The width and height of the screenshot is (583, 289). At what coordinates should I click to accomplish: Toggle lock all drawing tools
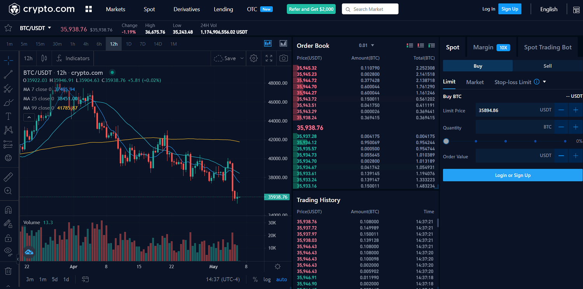click(8, 238)
